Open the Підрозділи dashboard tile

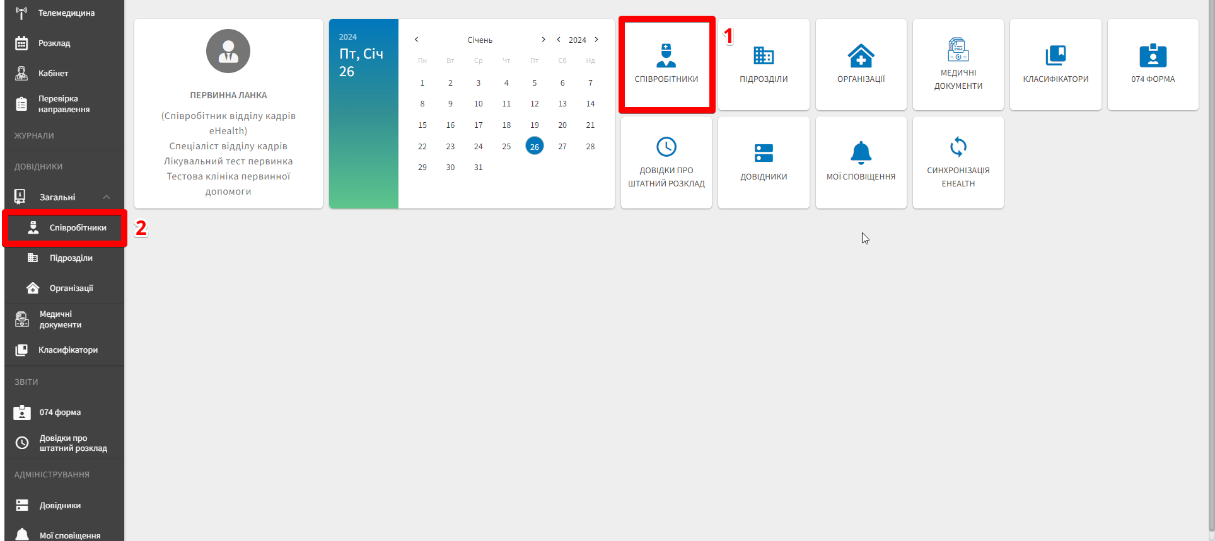click(x=763, y=65)
